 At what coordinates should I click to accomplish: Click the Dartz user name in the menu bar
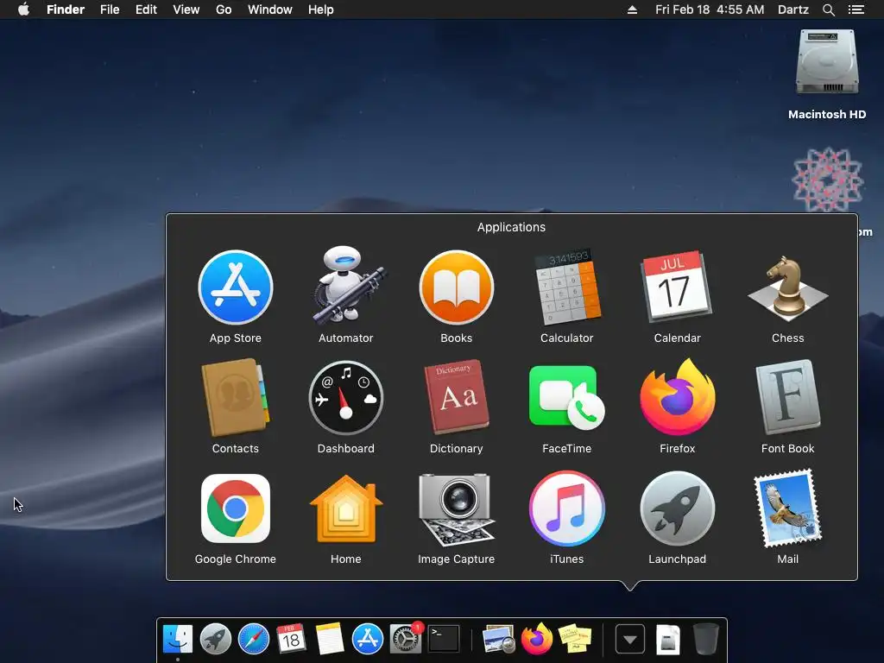coord(793,9)
